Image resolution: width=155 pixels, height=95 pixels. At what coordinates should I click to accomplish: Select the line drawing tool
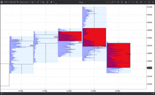pyautogui.click(x=38, y=2)
